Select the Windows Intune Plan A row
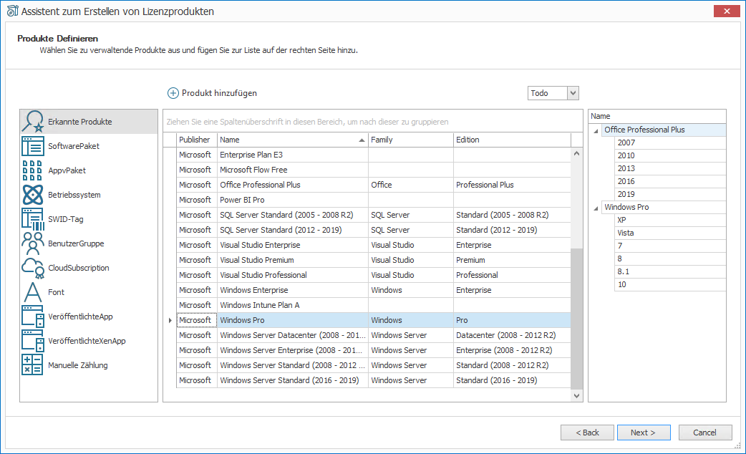Screen dimensions: 746x454 point(374,305)
